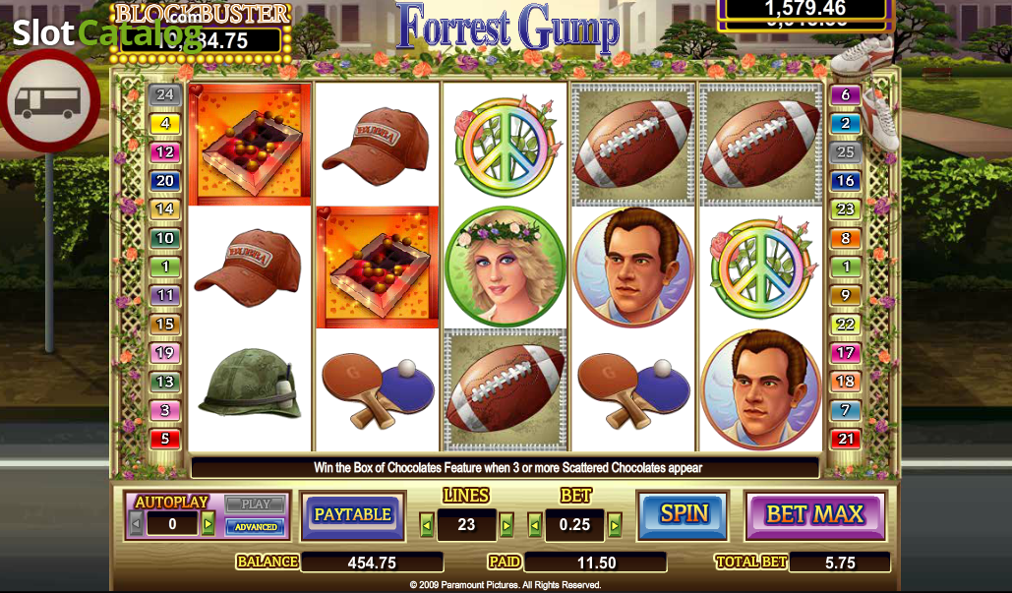Screen dimensions: 1012x593
Task: Select payline number 24 marker
Action: coord(164,94)
